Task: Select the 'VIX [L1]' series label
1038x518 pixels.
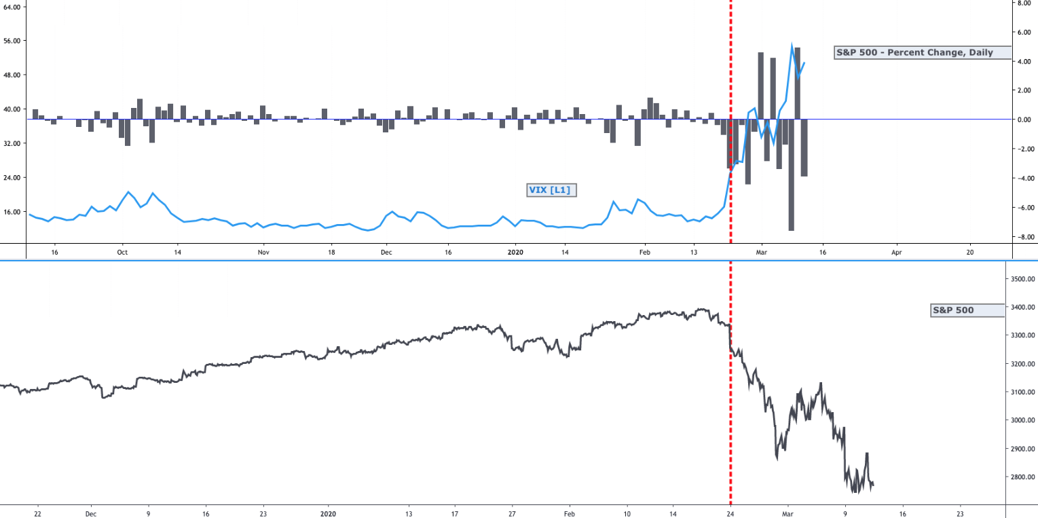Action: [x=552, y=190]
